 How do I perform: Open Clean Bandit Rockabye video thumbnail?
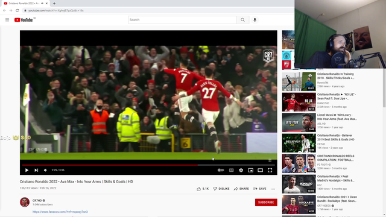tap(299, 205)
